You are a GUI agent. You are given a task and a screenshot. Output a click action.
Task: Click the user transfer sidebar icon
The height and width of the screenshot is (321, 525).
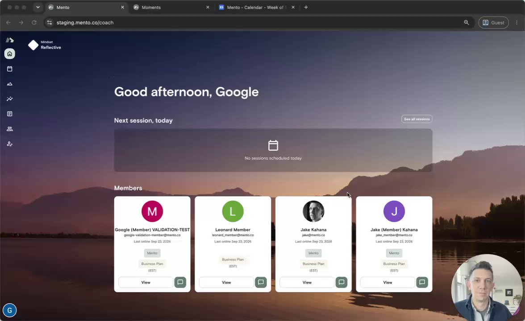[x=10, y=144]
